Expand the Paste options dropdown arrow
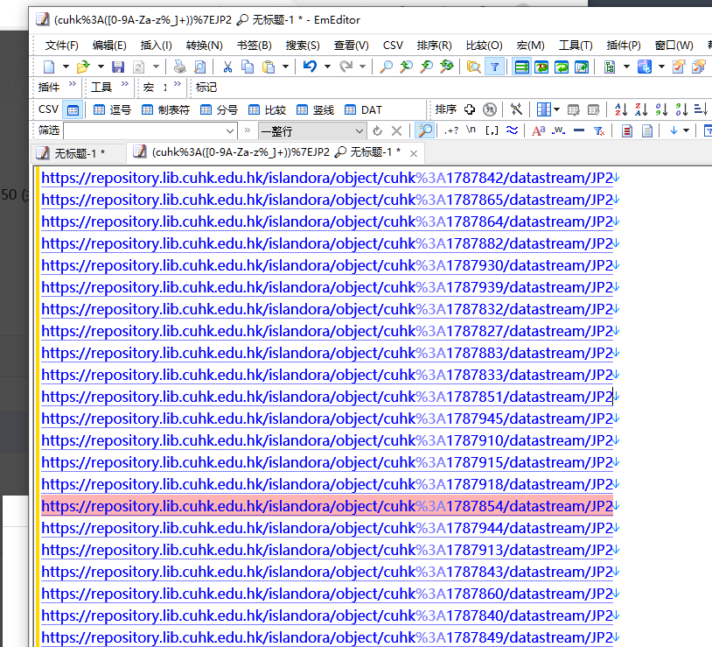The width and height of the screenshot is (712, 647). coord(285,67)
